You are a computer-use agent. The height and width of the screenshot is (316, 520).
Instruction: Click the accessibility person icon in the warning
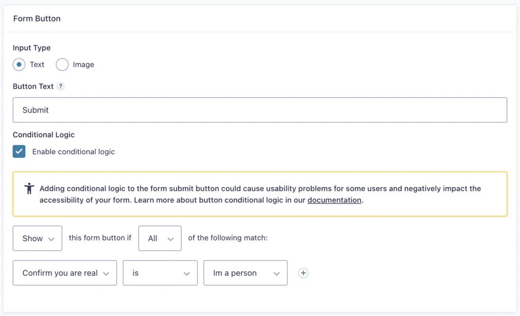click(29, 189)
